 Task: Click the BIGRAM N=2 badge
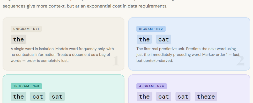pos(151,29)
